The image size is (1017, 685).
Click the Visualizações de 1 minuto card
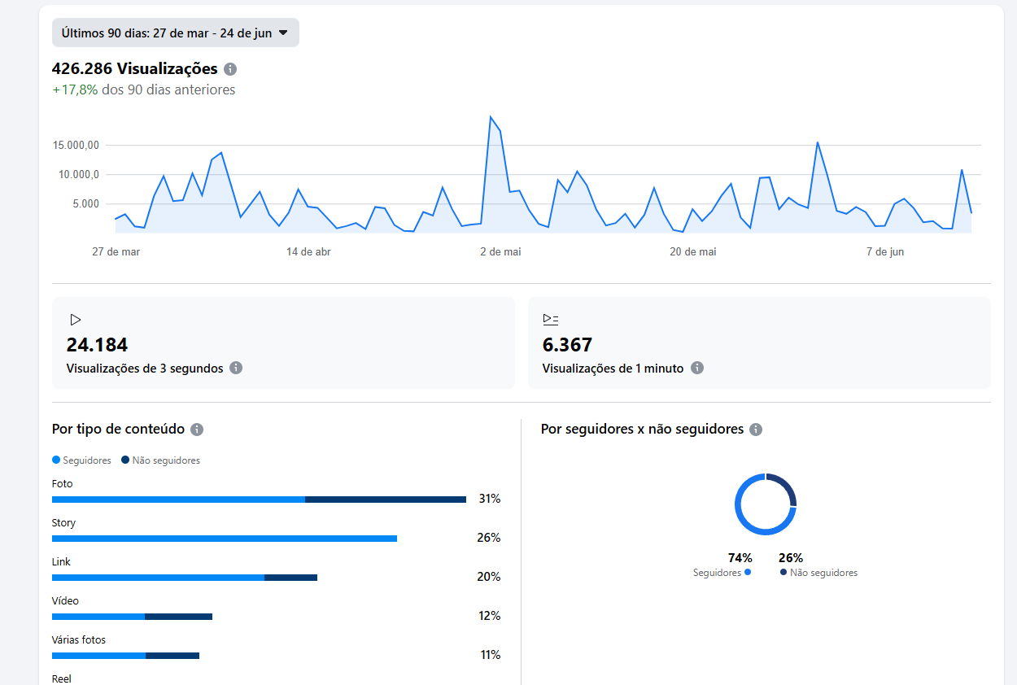point(758,342)
